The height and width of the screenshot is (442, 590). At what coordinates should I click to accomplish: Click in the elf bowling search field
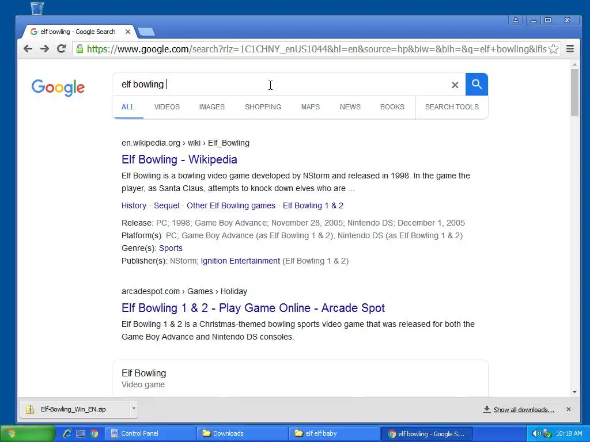click(282, 84)
